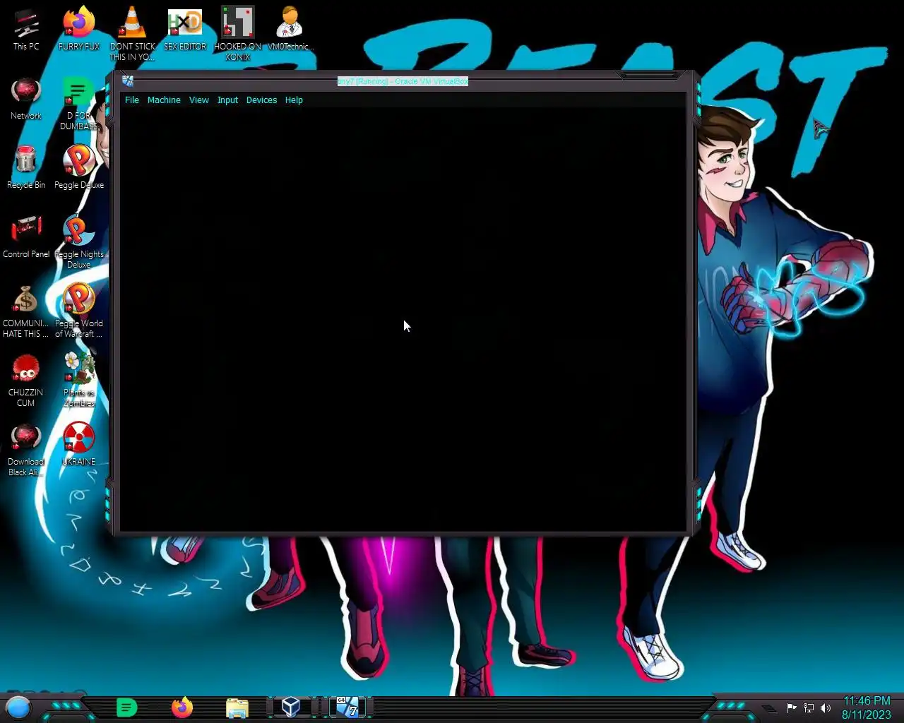Select the Network desktop icon
The width and height of the screenshot is (904, 723).
[26, 99]
